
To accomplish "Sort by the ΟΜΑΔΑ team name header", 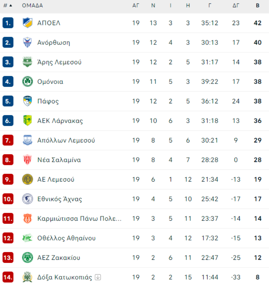I will [x=33, y=5].
